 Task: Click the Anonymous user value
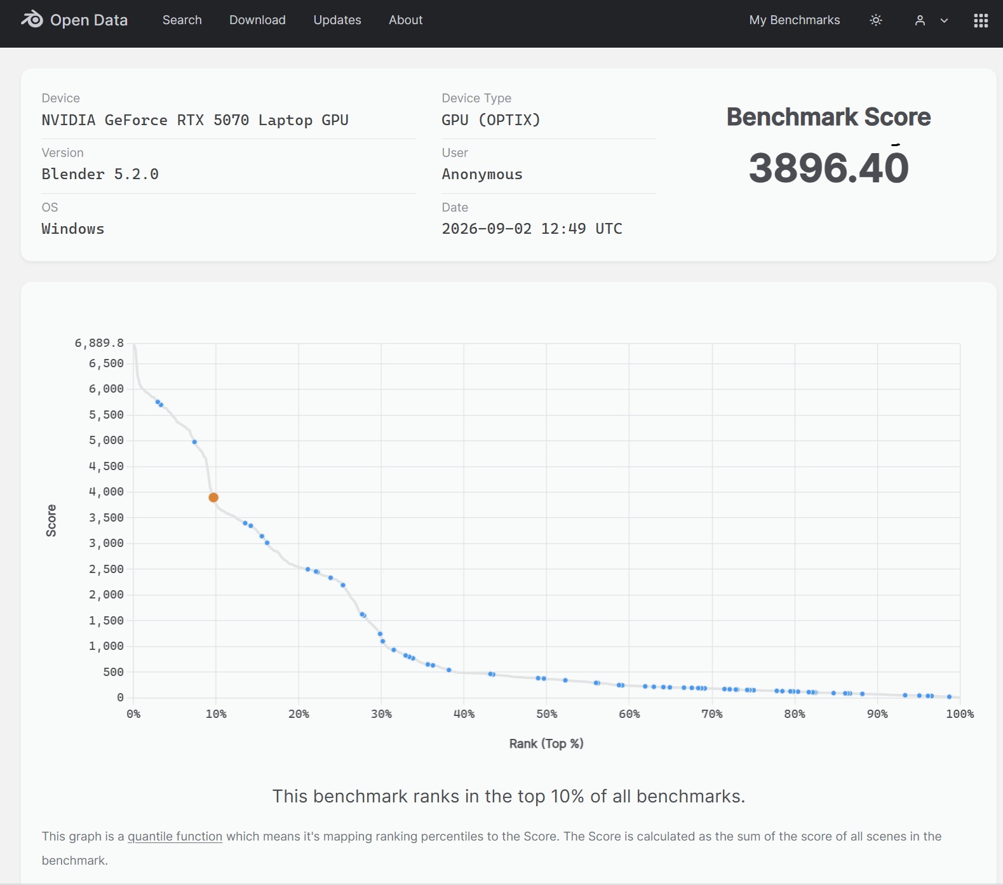tap(482, 174)
